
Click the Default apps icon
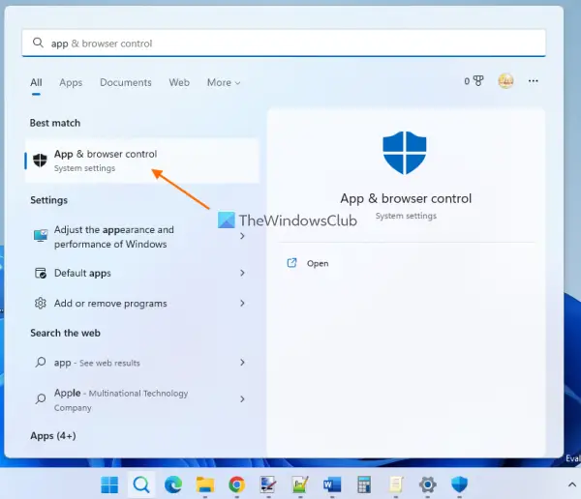41,273
